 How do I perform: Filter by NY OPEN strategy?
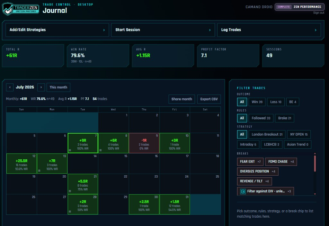[x=299, y=134]
